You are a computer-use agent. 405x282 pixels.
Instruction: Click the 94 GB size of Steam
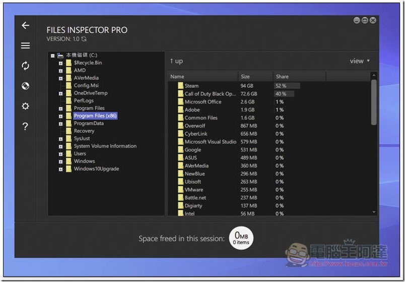point(247,86)
